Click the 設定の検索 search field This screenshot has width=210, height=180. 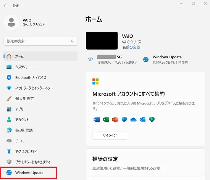pyautogui.click(x=40, y=41)
